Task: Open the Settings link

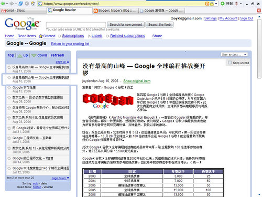Action: [211, 18]
